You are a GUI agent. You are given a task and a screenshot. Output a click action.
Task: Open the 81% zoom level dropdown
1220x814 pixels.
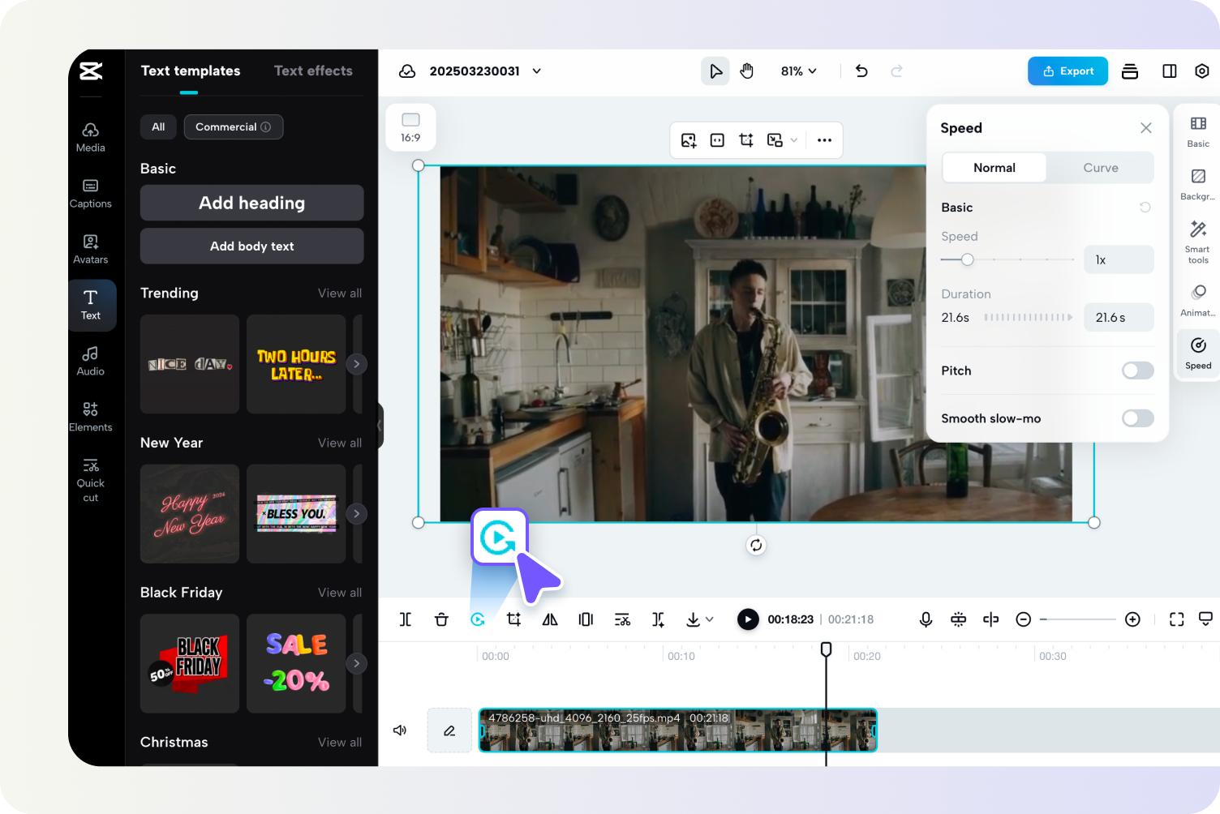tap(798, 71)
